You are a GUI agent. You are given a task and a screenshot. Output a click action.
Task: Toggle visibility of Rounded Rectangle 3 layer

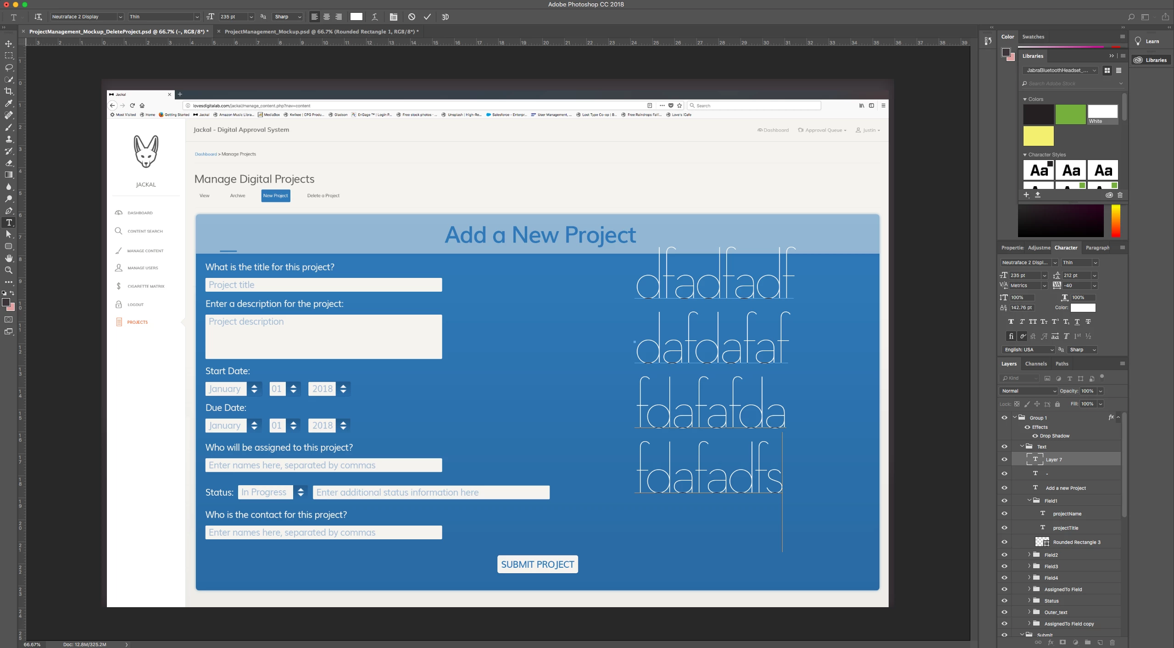(x=1004, y=542)
